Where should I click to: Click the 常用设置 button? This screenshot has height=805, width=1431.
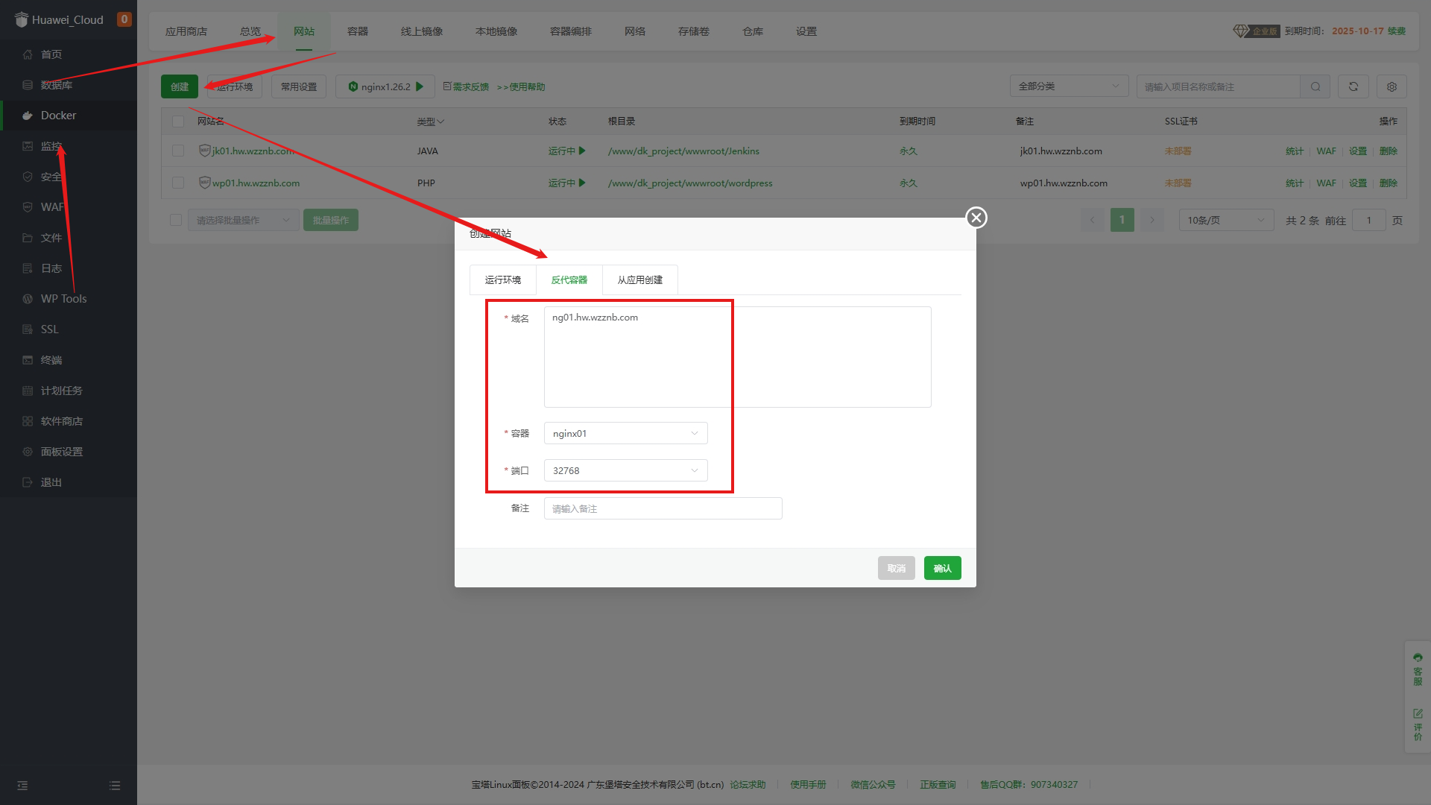(299, 86)
